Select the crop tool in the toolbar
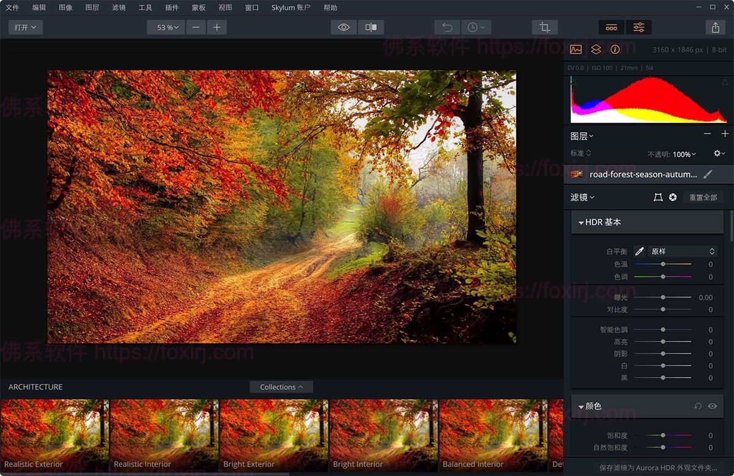The image size is (734, 476). tap(544, 27)
